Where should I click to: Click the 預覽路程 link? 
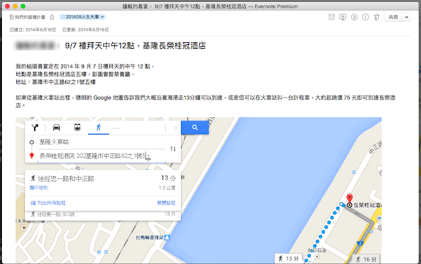tap(166, 203)
